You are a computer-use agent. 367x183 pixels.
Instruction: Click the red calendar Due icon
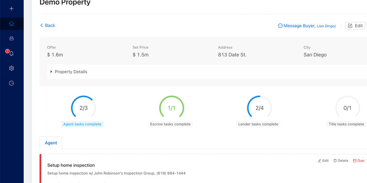point(355,161)
